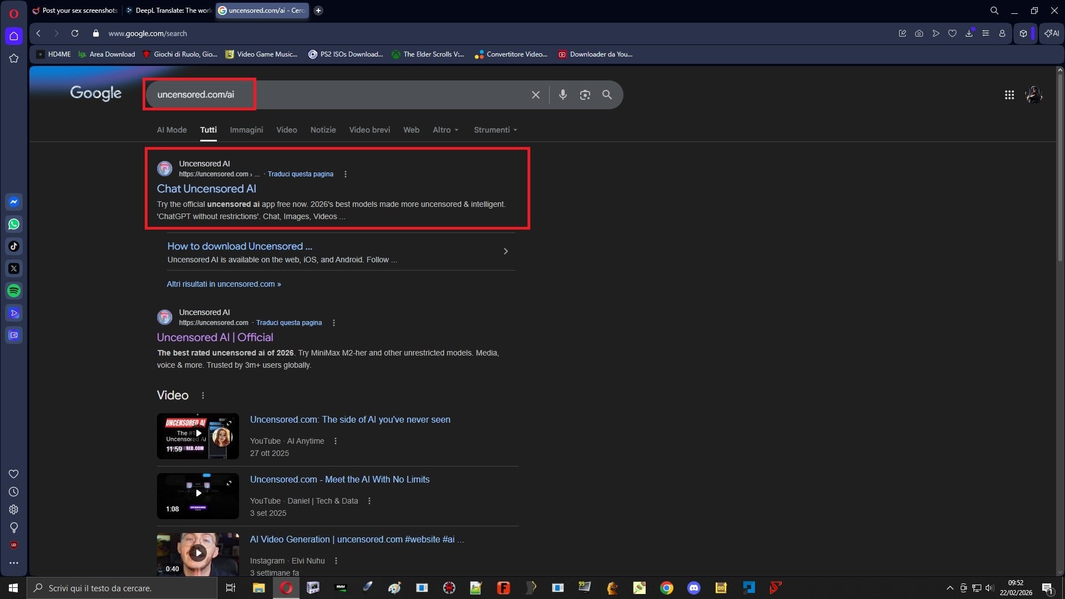Open the Windows notification center
The height and width of the screenshot is (599, 1065).
pyautogui.click(x=1047, y=588)
